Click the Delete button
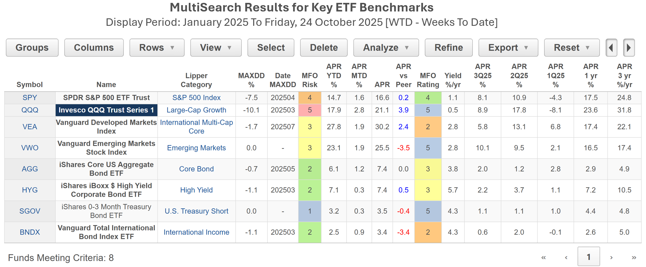This screenshot has height=267, width=646. [x=324, y=48]
